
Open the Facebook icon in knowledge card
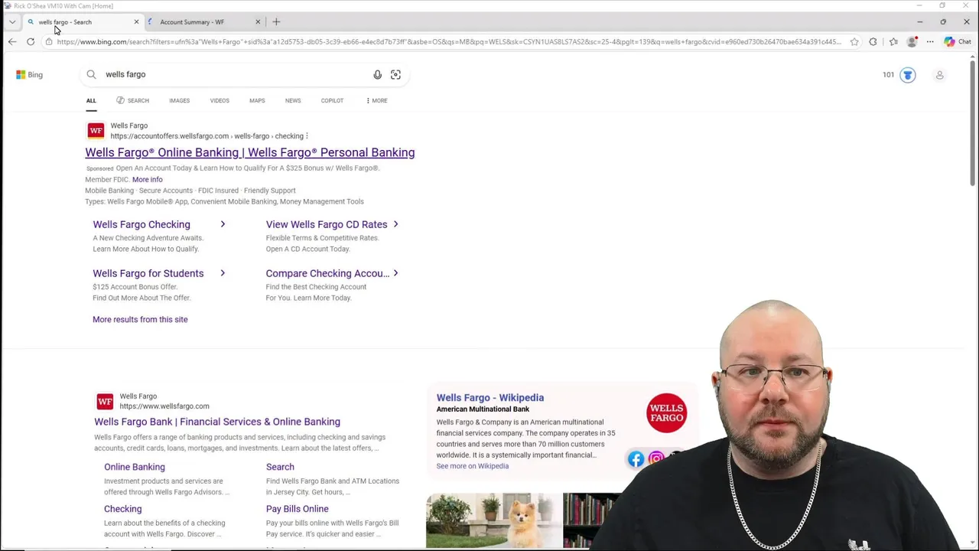636,459
